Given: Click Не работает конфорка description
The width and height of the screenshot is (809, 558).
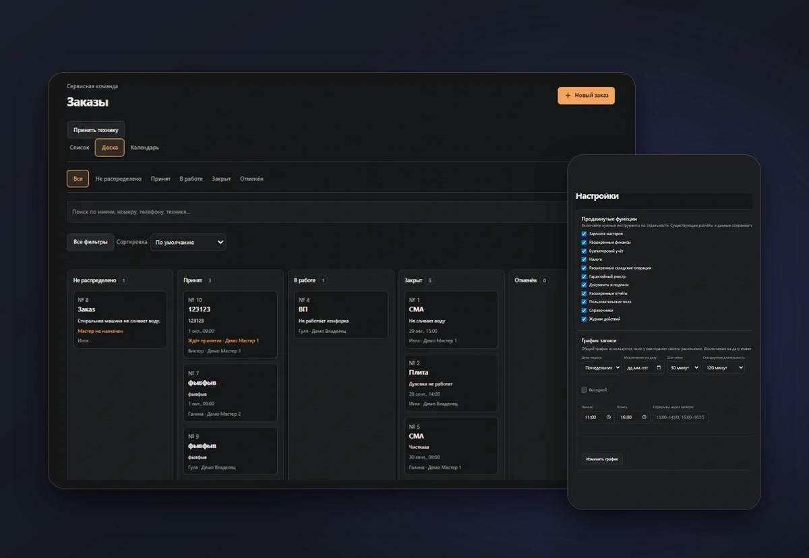Looking at the screenshot, I should [324, 321].
